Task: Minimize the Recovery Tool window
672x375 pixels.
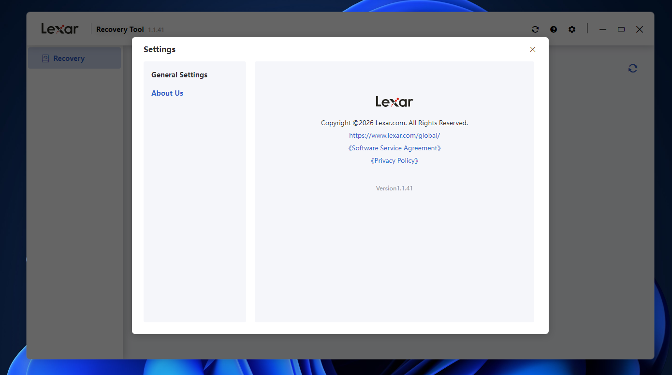Action: coord(603,29)
